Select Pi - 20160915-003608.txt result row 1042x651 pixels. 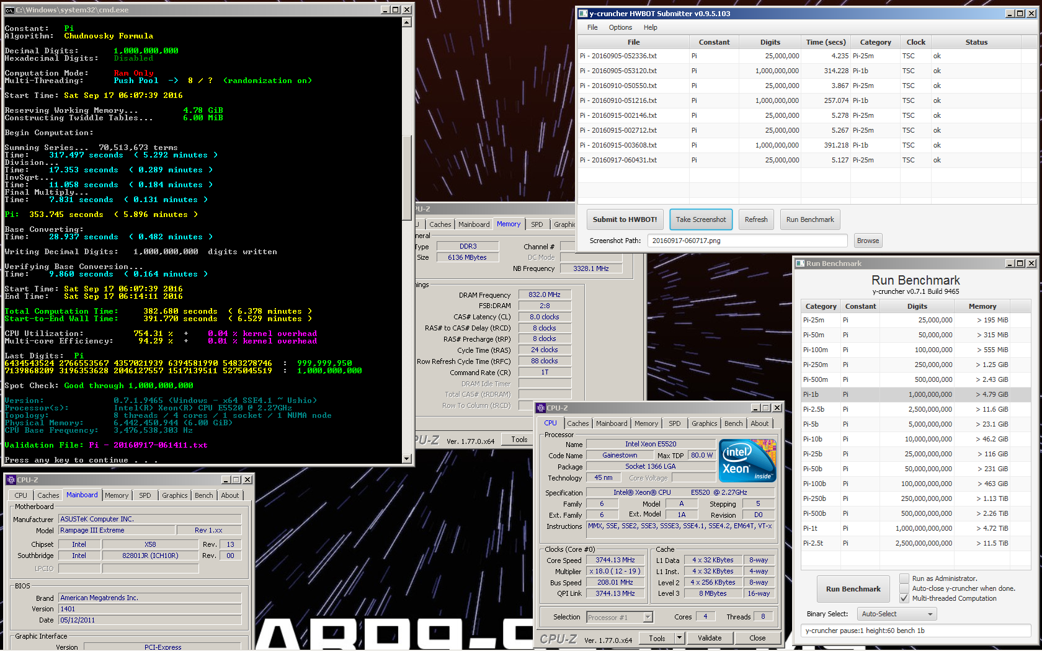[x=807, y=145]
